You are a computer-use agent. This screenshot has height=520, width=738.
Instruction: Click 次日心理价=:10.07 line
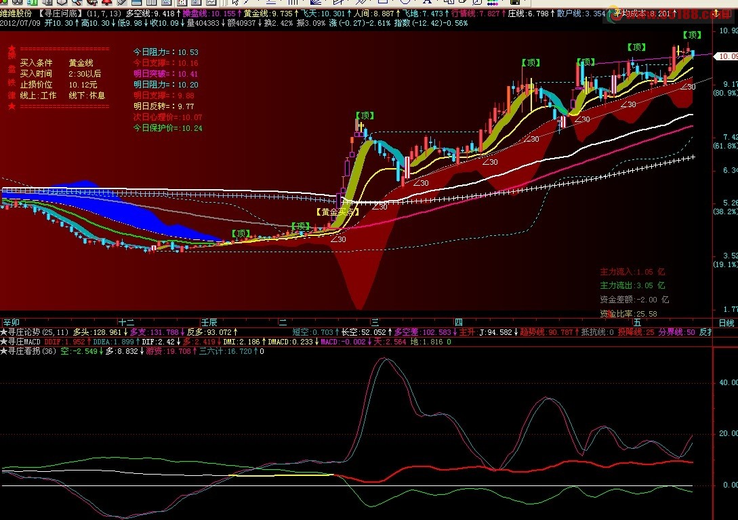[x=167, y=117]
